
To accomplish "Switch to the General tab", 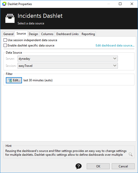I will 8,34.
